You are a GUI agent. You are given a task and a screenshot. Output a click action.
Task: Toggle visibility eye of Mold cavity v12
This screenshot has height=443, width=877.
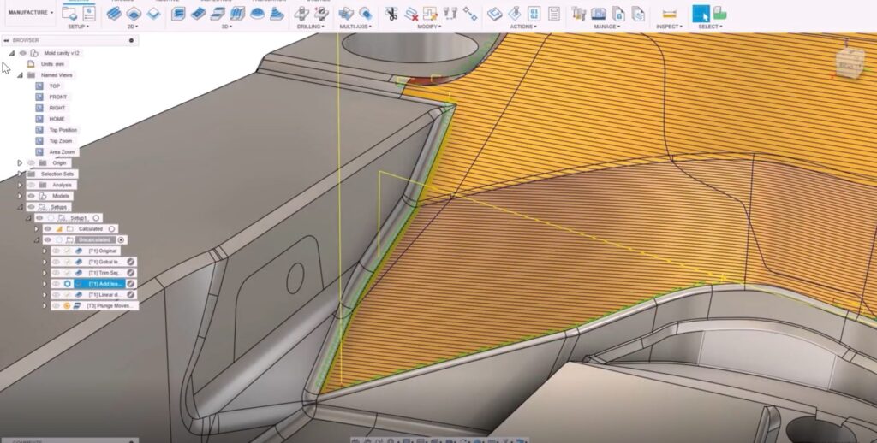click(23, 53)
